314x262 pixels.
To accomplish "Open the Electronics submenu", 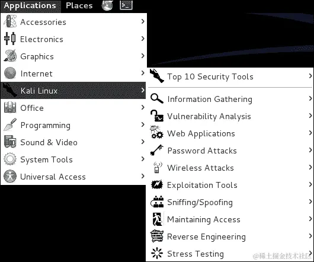I will 73,39.
